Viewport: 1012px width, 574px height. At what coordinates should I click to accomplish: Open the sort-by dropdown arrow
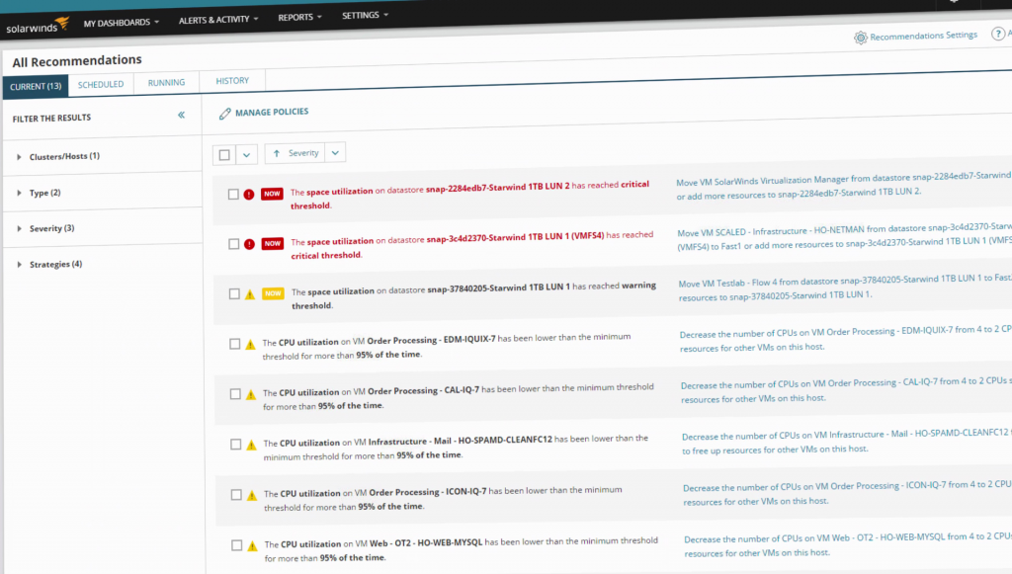[x=335, y=153]
